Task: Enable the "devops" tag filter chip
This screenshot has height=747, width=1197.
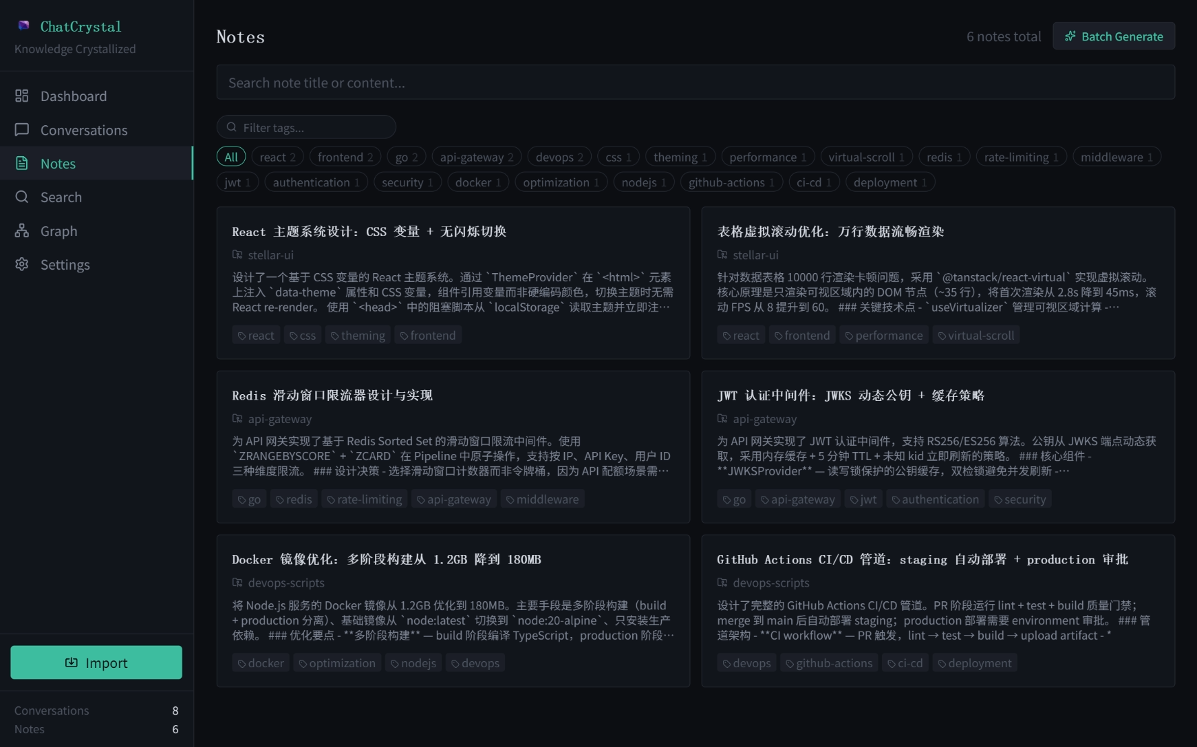Action: point(559,157)
